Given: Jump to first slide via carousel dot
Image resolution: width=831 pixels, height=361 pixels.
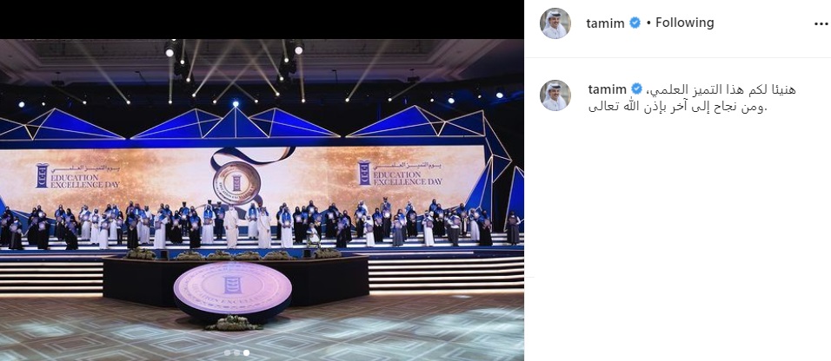Looking at the screenshot, I should (x=228, y=352).
